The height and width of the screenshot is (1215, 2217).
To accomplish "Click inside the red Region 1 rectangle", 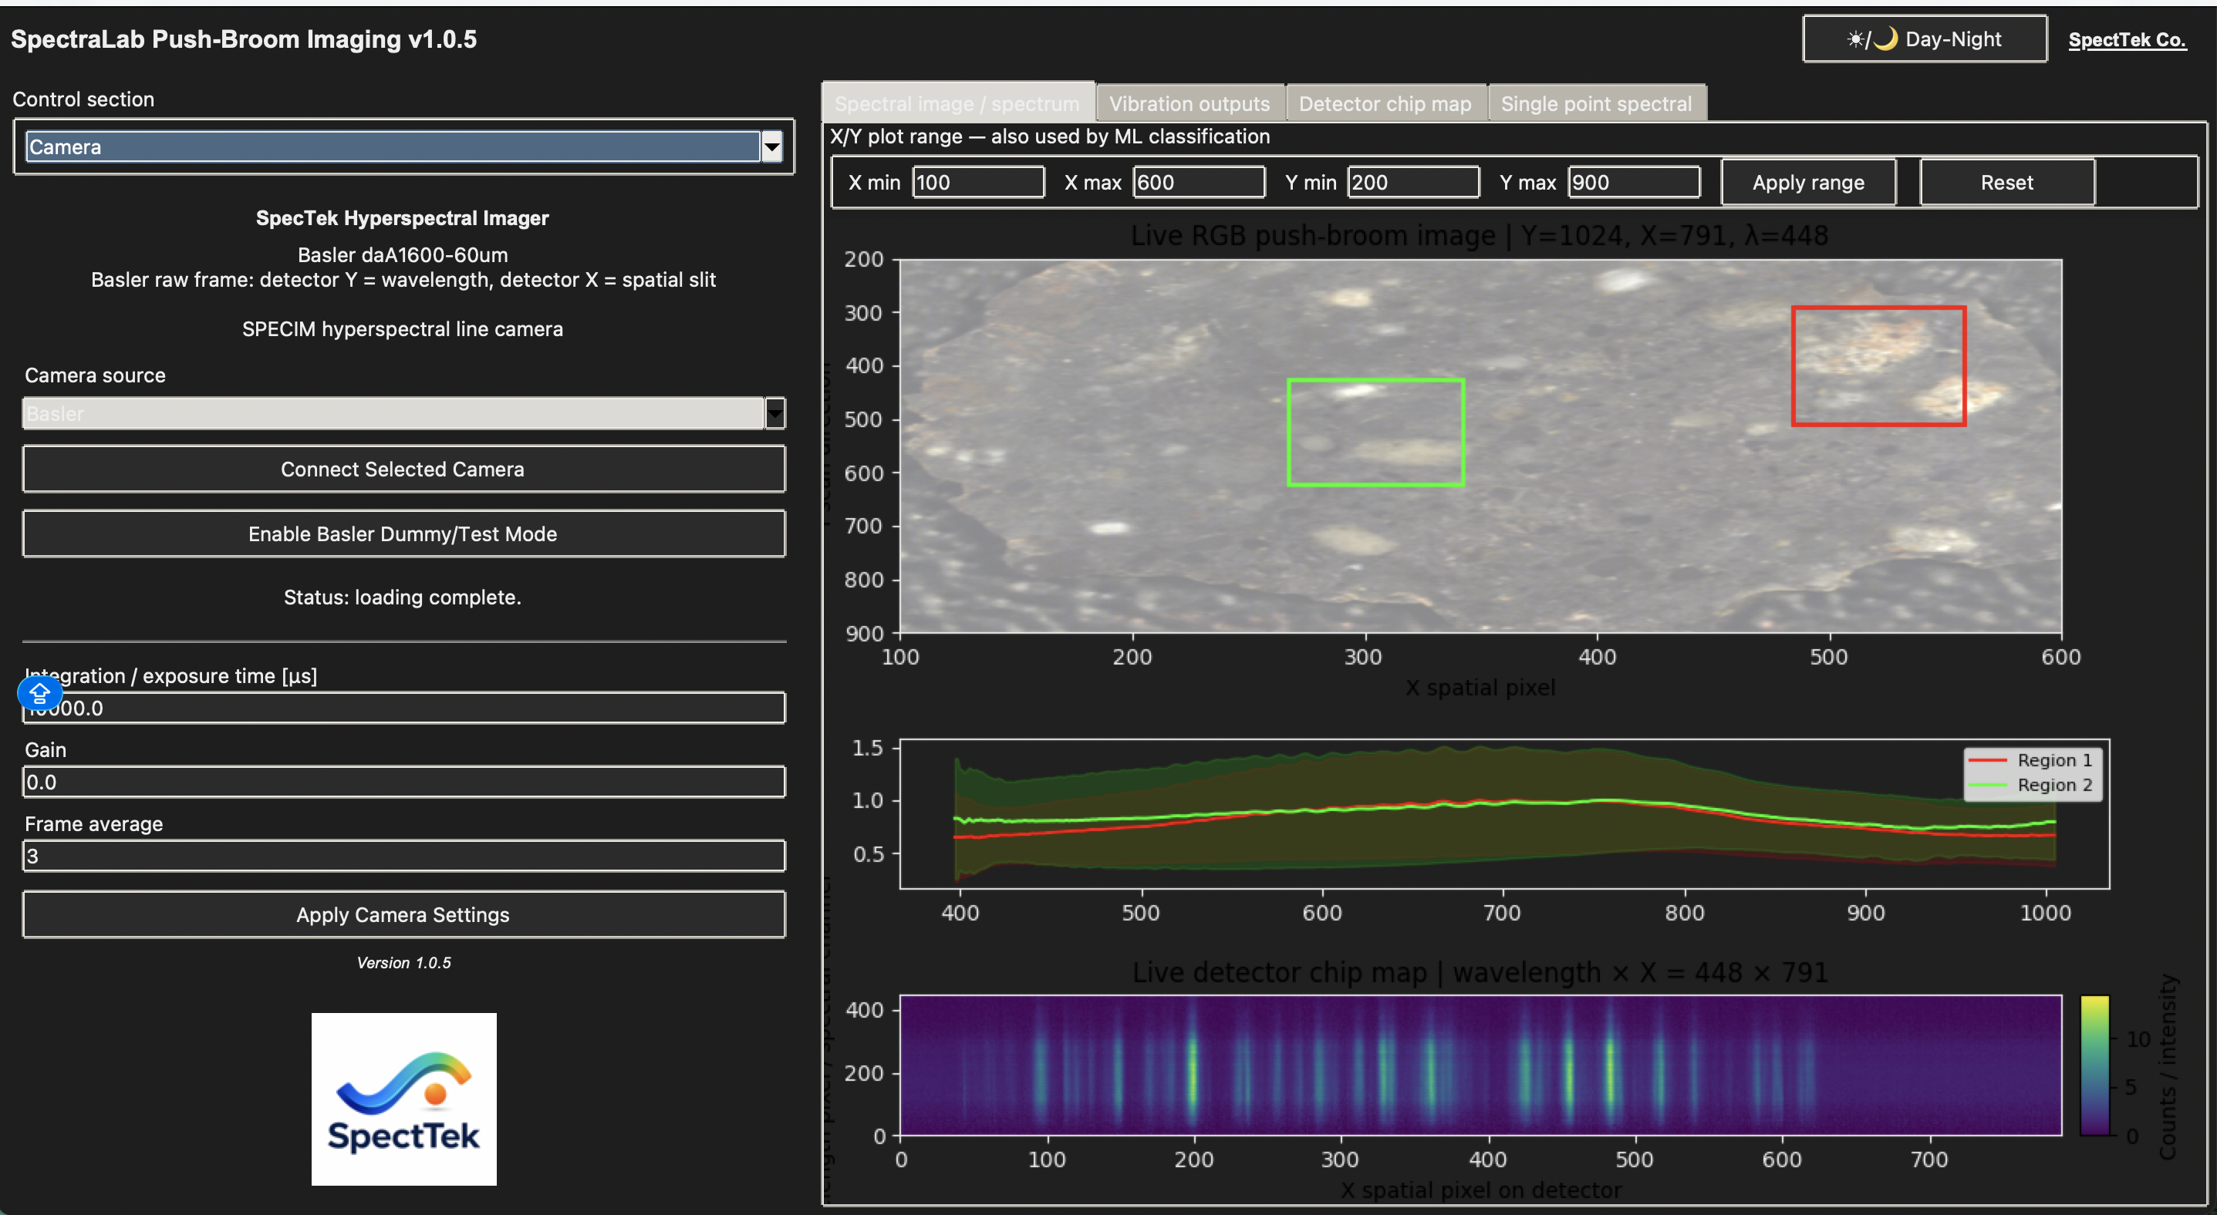I will [x=1879, y=366].
